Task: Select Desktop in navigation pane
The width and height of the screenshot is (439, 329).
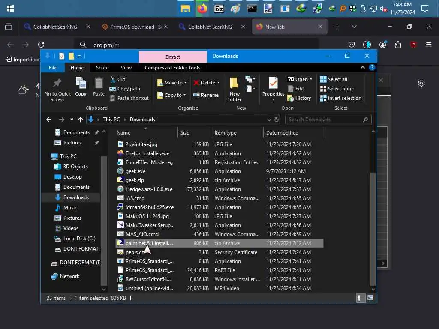Action: tap(68, 177)
